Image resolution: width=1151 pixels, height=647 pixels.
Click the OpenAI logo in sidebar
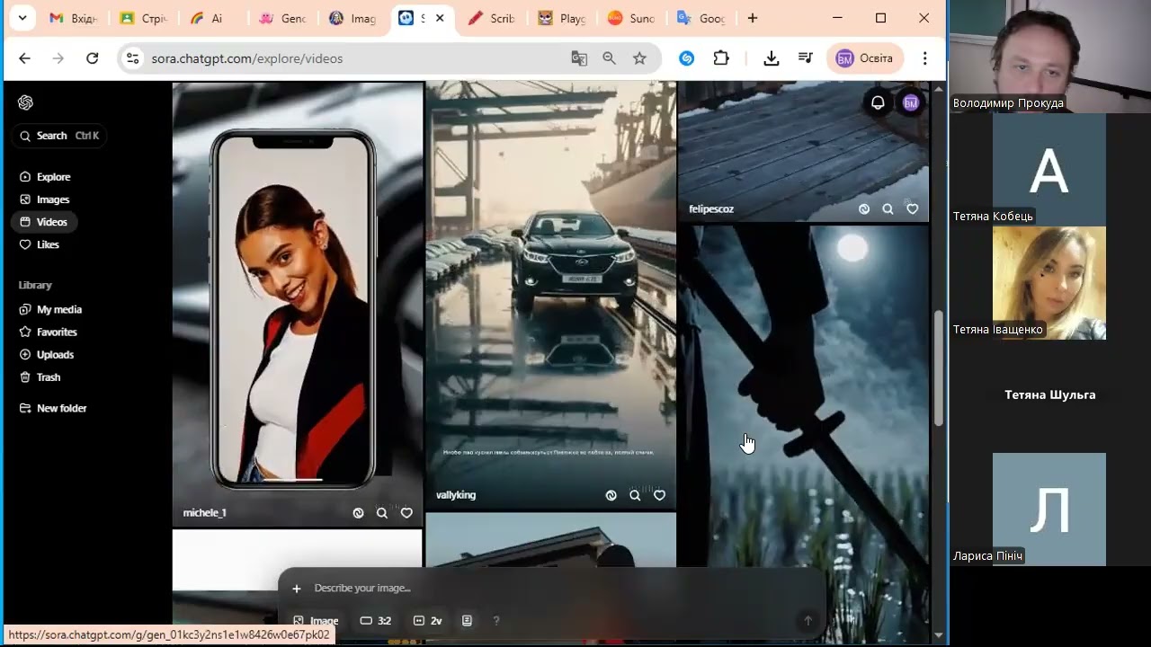coord(25,102)
